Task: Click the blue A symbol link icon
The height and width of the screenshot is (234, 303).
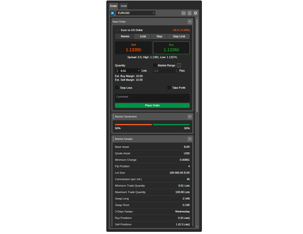Action: click(x=112, y=13)
